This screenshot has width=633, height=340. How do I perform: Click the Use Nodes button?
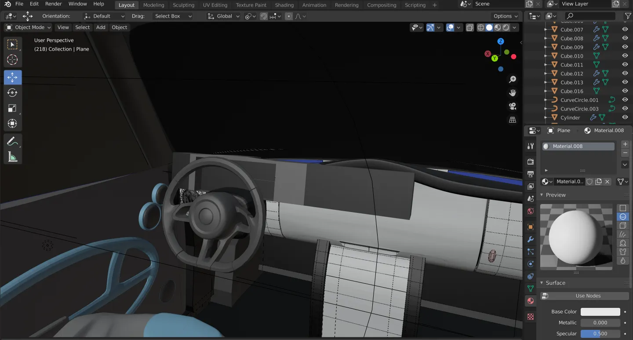[588, 296]
